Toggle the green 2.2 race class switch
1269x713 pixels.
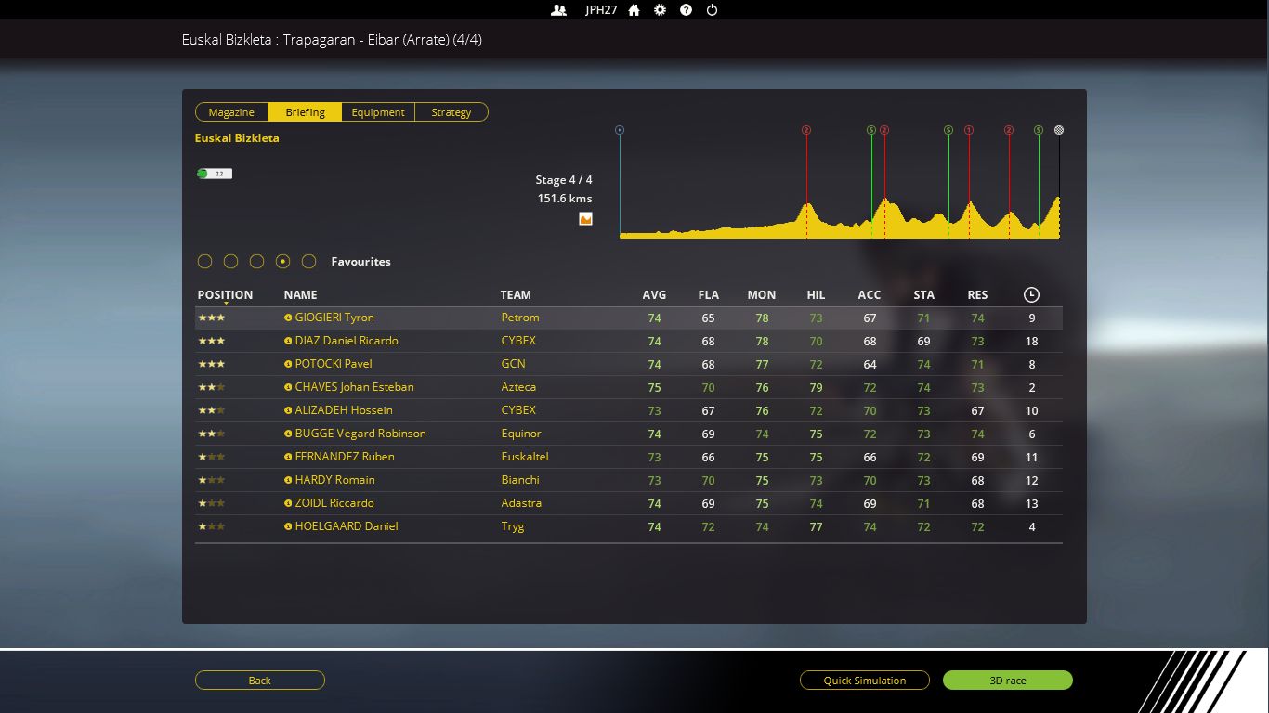coord(214,174)
